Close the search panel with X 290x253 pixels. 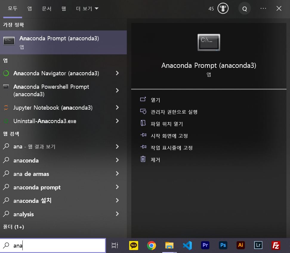279,9
